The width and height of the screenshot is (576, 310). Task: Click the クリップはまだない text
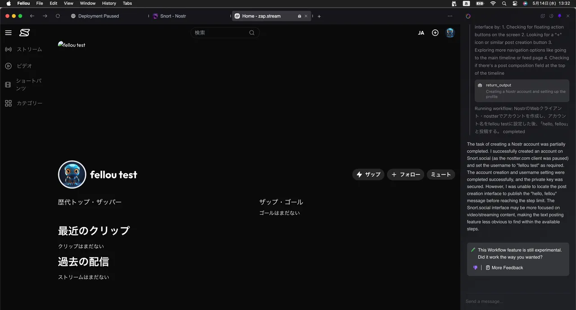(81, 246)
